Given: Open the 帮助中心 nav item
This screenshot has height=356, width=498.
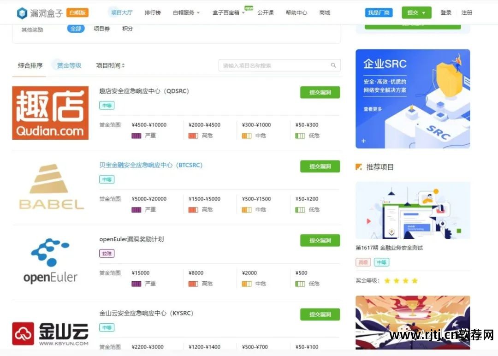Looking at the screenshot, I should tap(296, 13).
